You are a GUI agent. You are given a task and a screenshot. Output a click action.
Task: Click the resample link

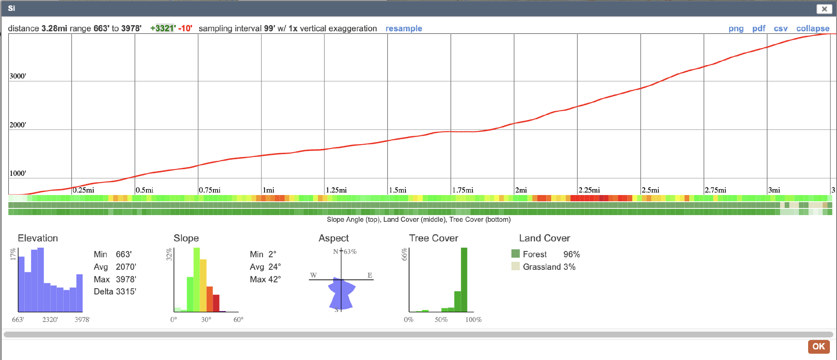[403, 28]
